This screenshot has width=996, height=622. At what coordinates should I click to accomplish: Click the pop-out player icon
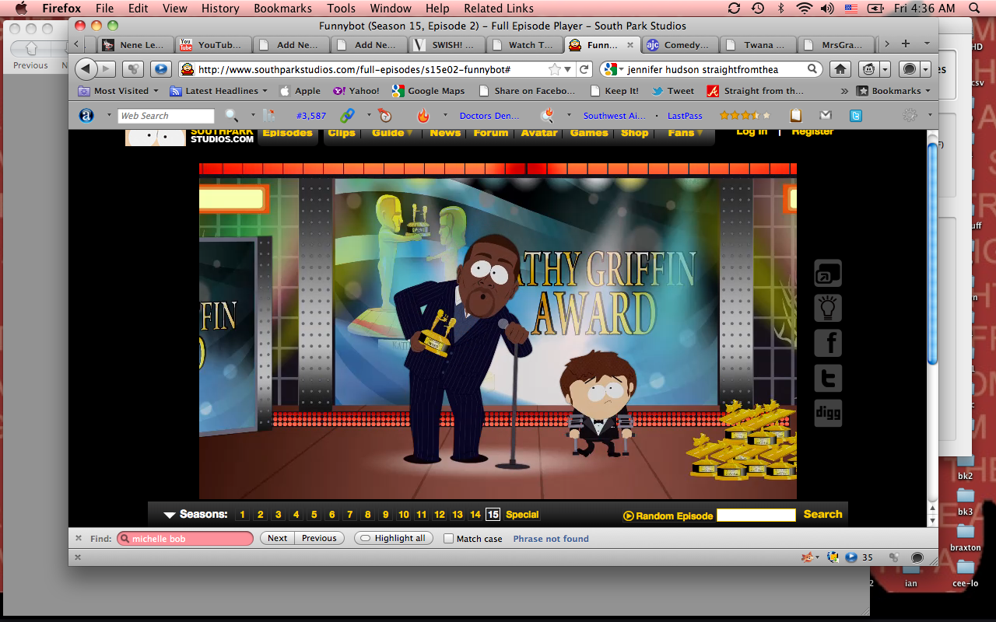(828, 274)
